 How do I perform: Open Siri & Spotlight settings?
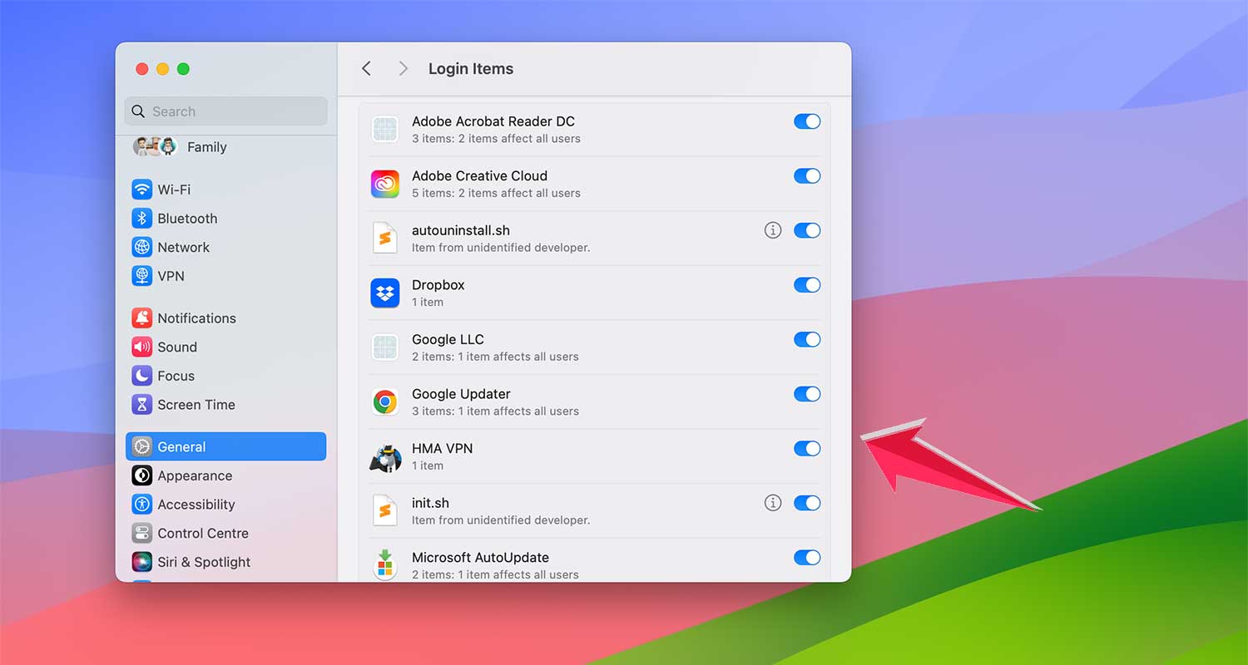click(x=204, y=562)
